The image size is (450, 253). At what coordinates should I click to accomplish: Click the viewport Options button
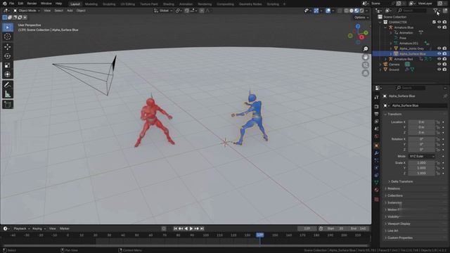(361, 18)
